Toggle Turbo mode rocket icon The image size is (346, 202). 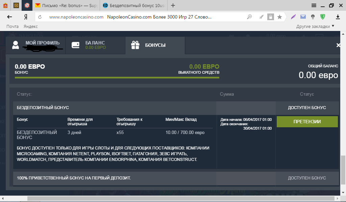pos(261,17)
